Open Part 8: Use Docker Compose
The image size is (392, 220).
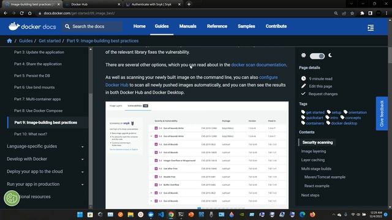click(x=38, y=111)
